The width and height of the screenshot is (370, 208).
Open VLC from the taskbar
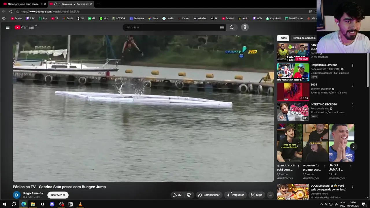pyautogui.click(x=80, y=204)
